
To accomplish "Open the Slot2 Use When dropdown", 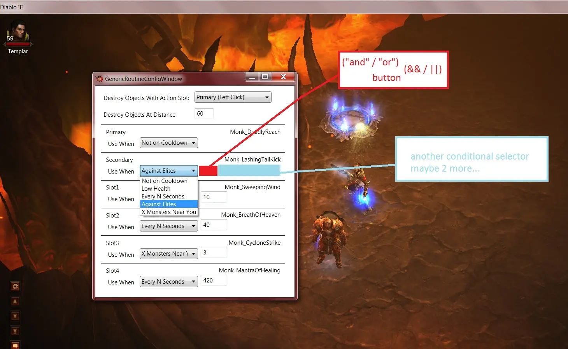I will pyautogui.click(x=168, y=226).
